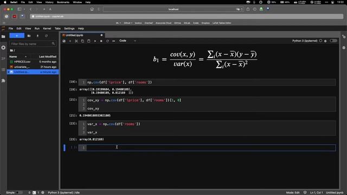347x195 pixels.
Task: Close Untitled.ipynb tab via unsaved dot
Action: [x=101, y=35]
